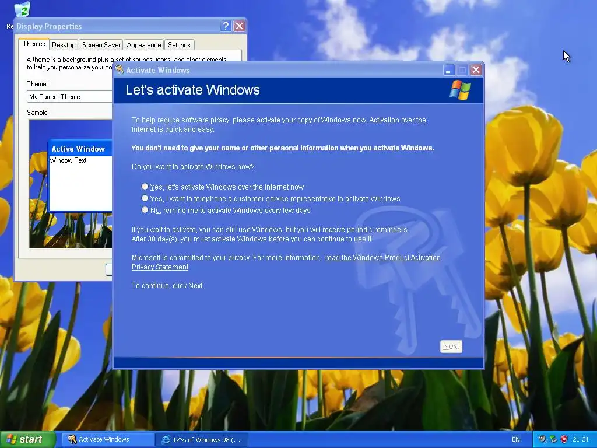Click the theme sample preview thumbnail
597x448 pixels.
click(x=71, y=184)
